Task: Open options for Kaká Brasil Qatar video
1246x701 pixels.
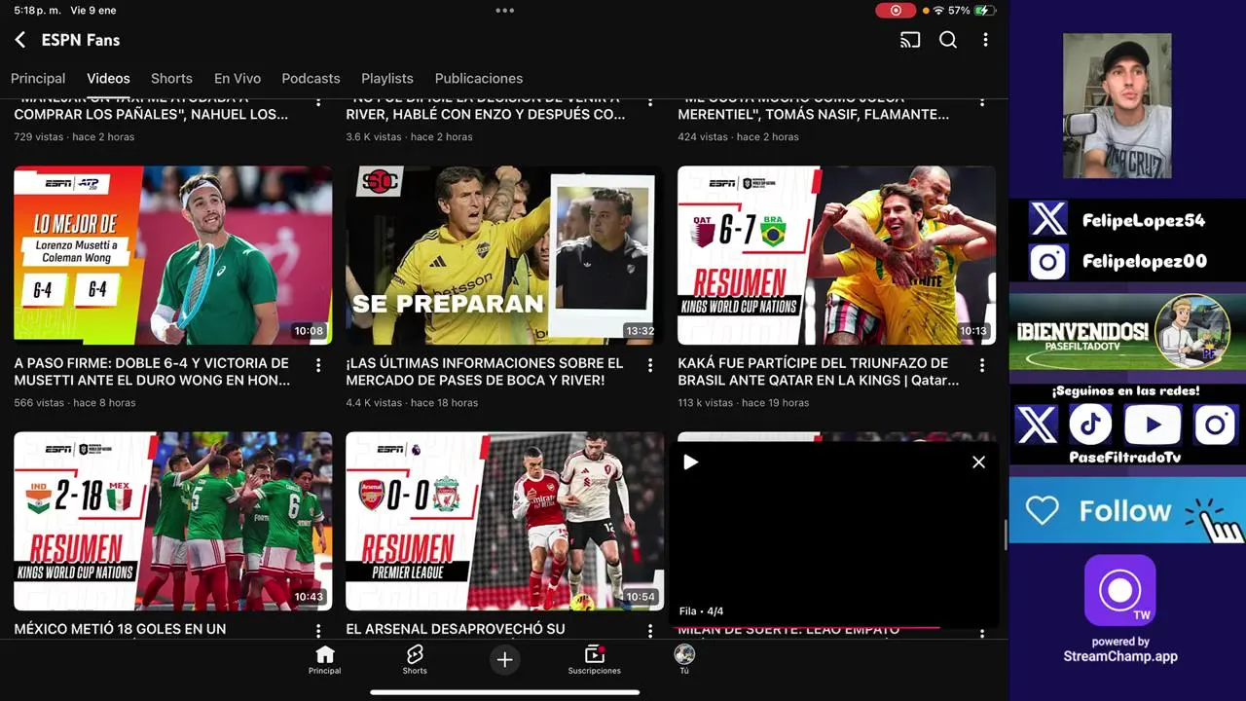Action: [982, 365]
